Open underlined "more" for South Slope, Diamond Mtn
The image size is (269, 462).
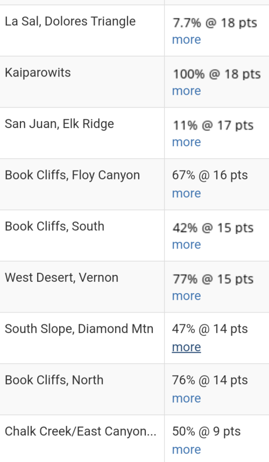pos(187,347)
